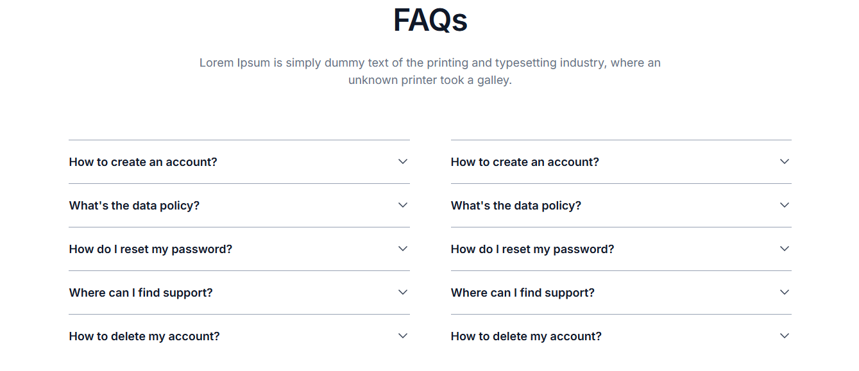The height and width of the screenshot is (371, 859).
Task: Open right column 'Where can I find support?' question text
Action: pyautogui.click(x=523, y=293)
